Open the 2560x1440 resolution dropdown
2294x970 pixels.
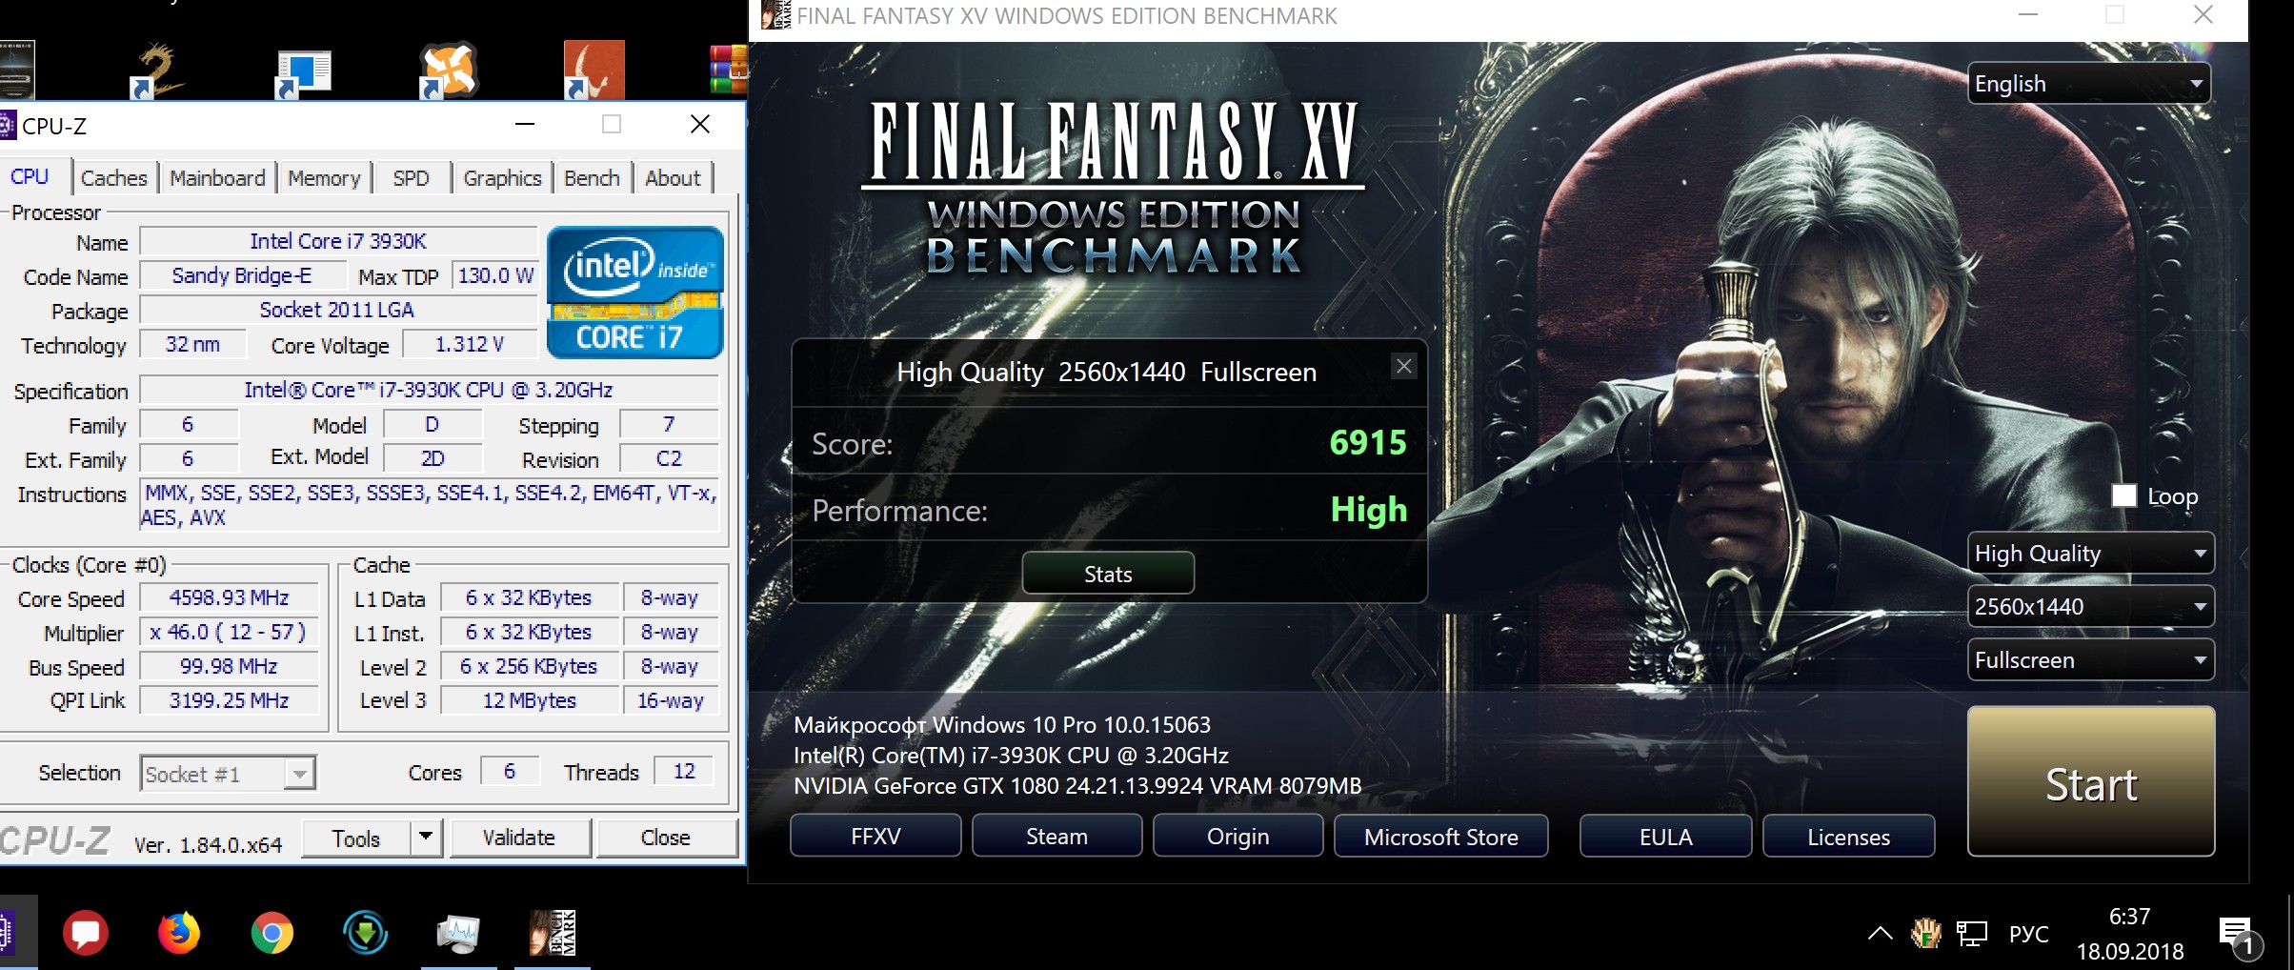(2090, 607)
